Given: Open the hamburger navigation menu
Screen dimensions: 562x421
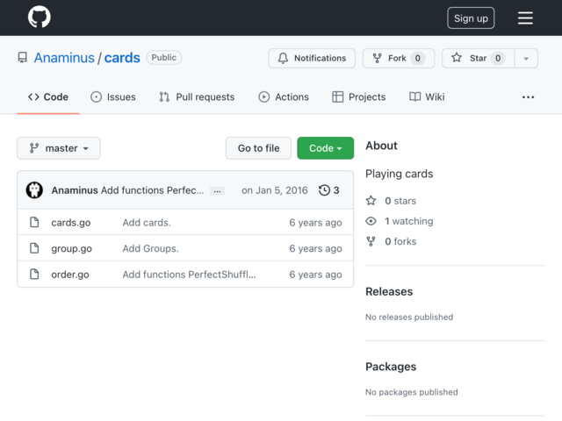Looking at the screenshot, I should [x=525, y=18].
